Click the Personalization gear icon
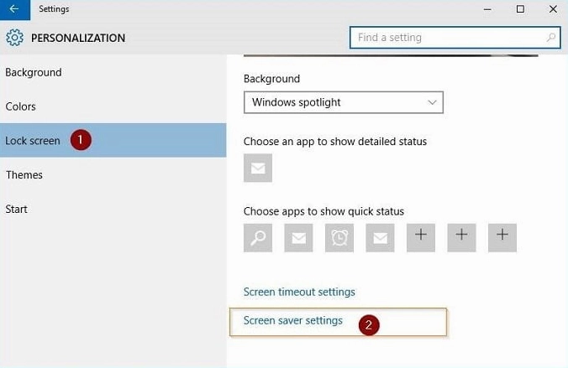The width and height of the screenshot is (568, 368). [x=14, y=38]
